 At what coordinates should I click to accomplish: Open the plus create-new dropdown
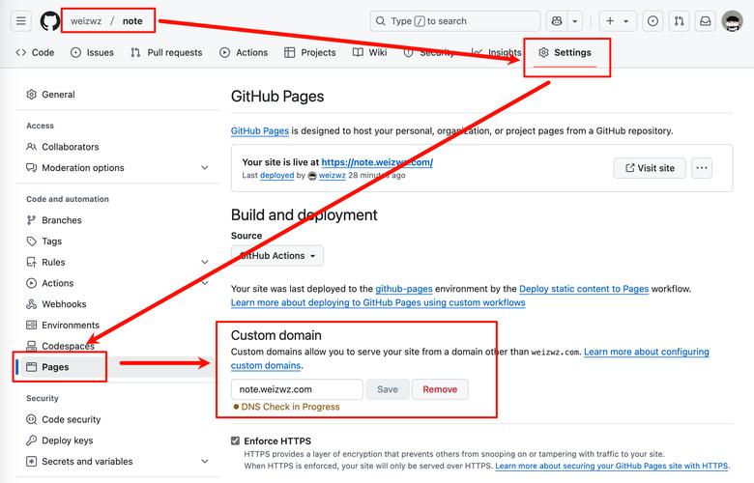click(616, 21)
